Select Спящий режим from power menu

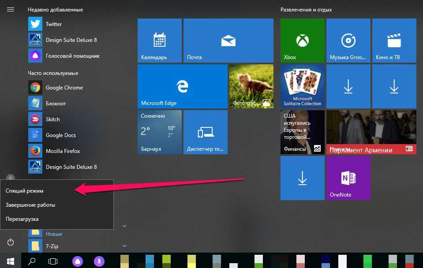pos(25,191)
